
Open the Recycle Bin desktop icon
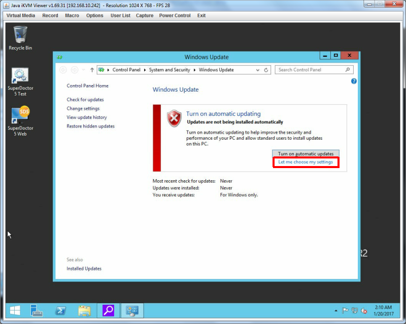click(20, 38)
